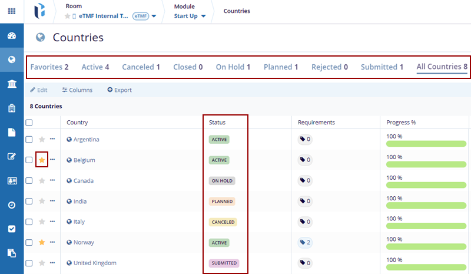Open the United Kingdom country link
This screenshot has height=274, width=471.
coord(94,263)
